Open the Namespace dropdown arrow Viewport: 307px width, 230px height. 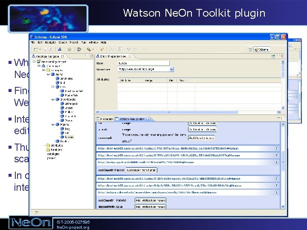[x=171, y=69]
